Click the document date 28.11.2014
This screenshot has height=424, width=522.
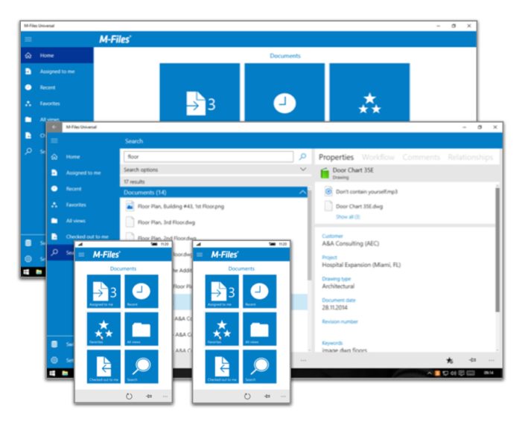334,308
